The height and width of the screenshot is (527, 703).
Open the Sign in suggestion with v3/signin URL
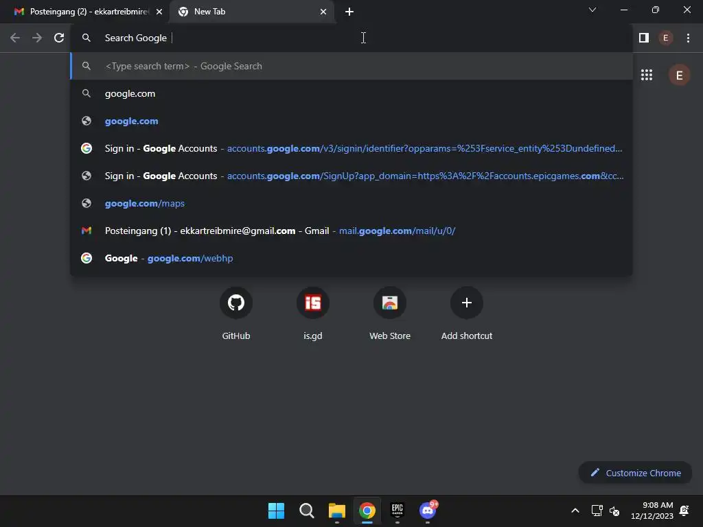pyautogui.click(x=352, y=148)
